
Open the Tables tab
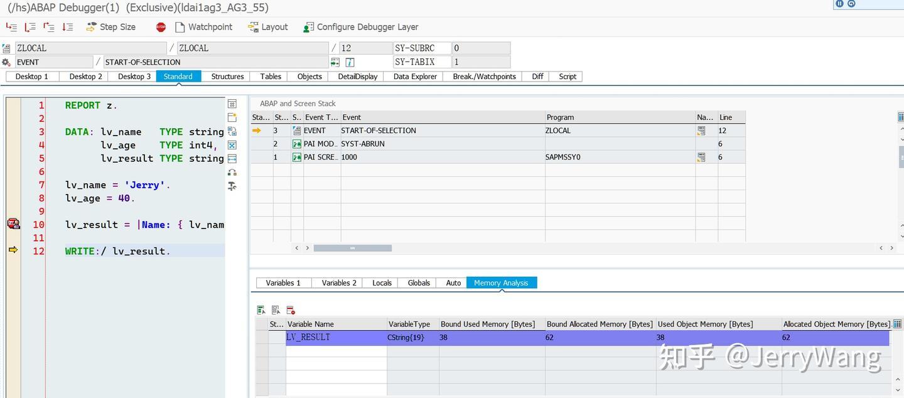click(x=271, y=77)
